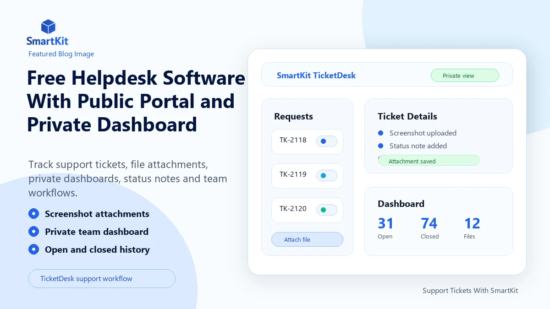
Task: Click the Screenshot uploaded entry text
Action: coord(423,133)
